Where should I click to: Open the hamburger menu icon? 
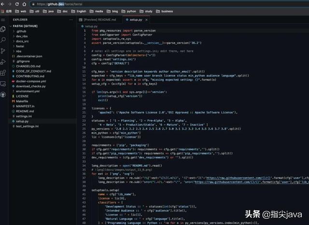pyautogui.click(x=3, y=20)
